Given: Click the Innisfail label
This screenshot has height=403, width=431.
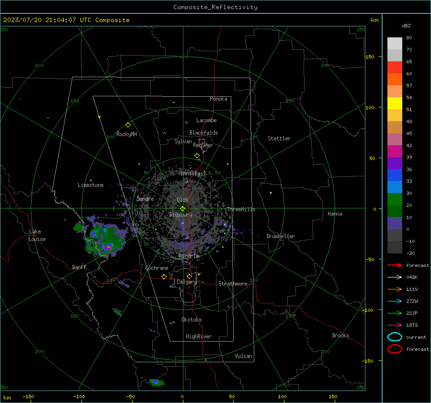Looking at the screenshot, I should 193,173.
